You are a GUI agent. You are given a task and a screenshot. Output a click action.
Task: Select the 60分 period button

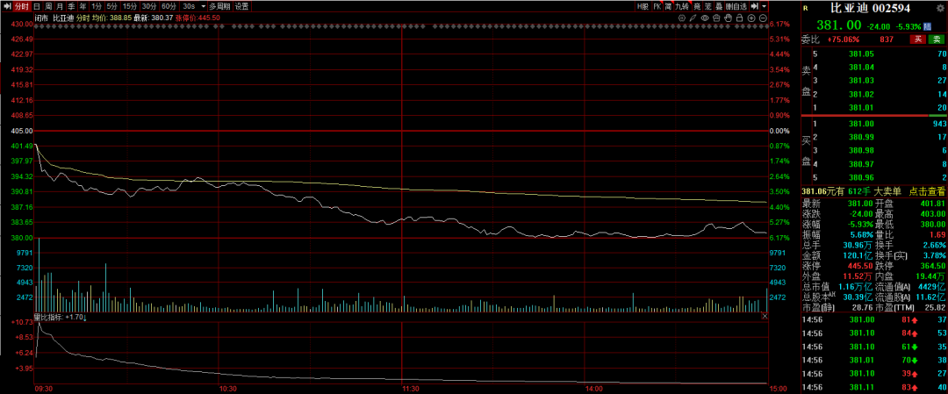coord(169,6)
